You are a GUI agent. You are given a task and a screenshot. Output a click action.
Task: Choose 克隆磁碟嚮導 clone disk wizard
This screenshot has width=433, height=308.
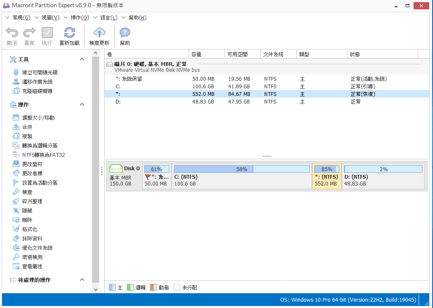point(37,91)
